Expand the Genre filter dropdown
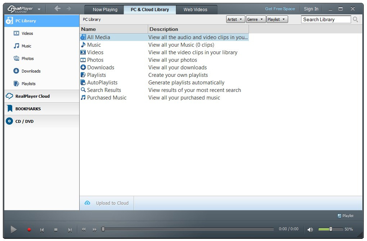This screenshot has height=241, width=367. (256, 19)
